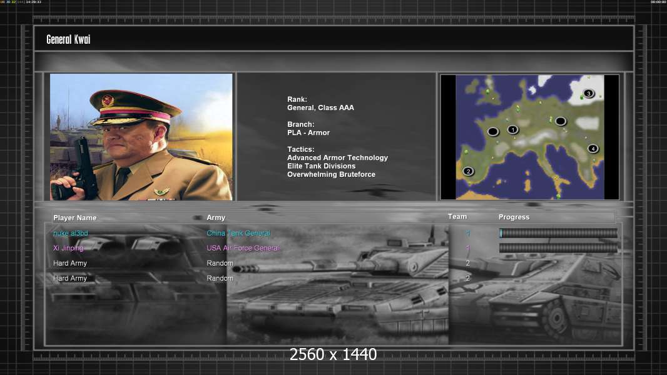Click the Army column header

pyautogui.click(x=216, y=217)
